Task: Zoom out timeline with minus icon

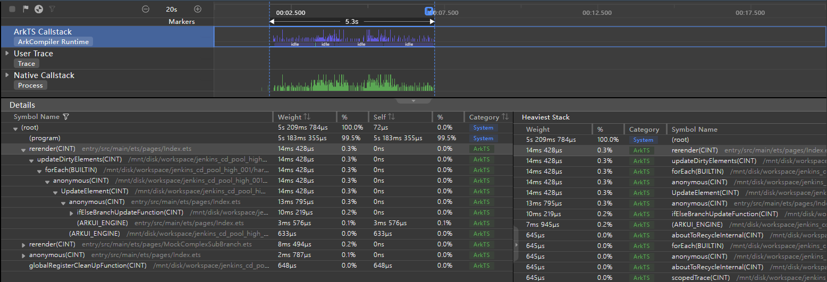Action: click(146, 9)
